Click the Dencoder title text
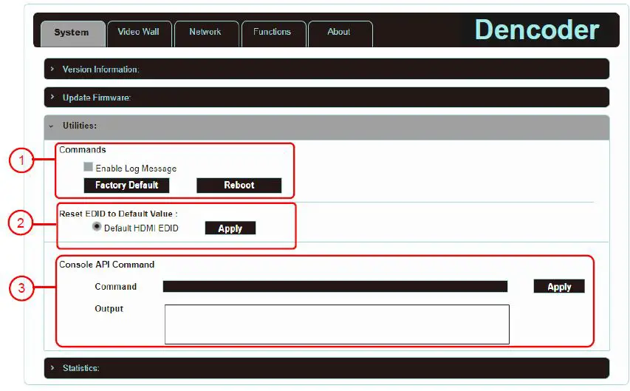 537,30
